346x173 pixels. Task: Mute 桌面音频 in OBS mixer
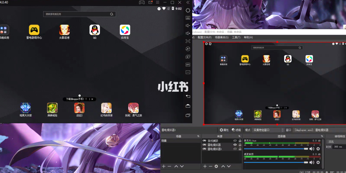(x=312, y=162)
